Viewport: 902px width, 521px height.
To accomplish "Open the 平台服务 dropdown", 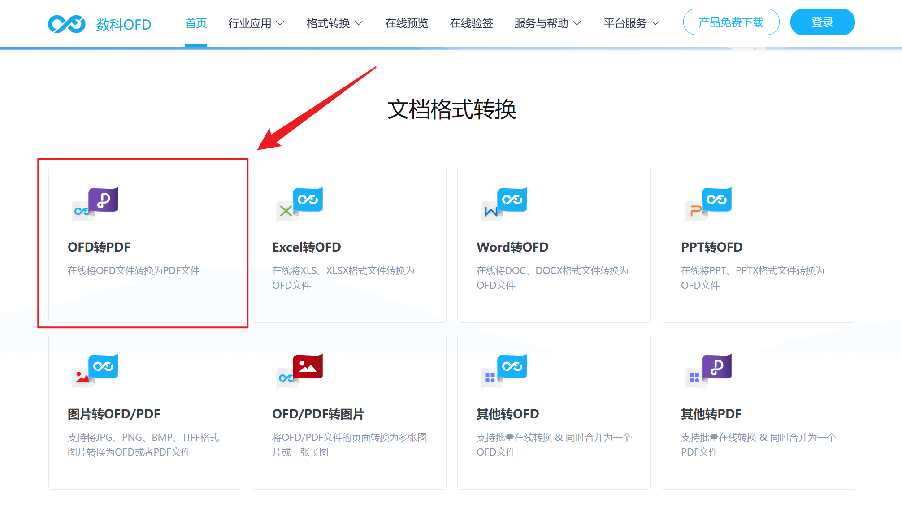I will click(x=631, y=23).
